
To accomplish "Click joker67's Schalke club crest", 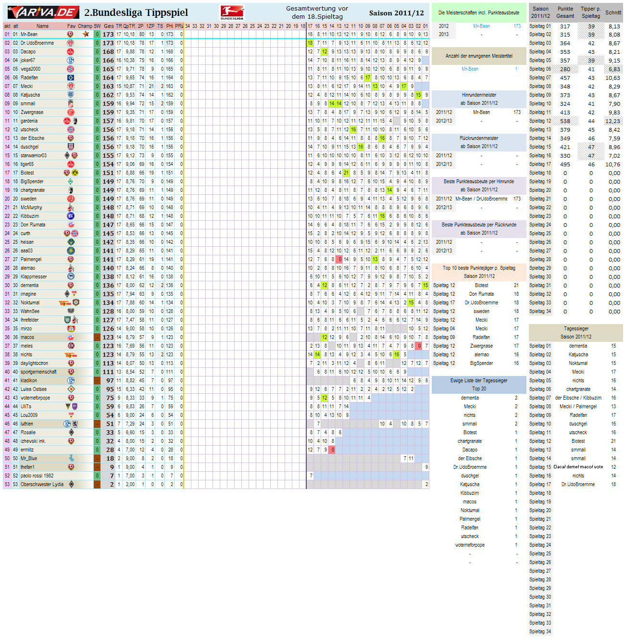I will coord(71,60).
